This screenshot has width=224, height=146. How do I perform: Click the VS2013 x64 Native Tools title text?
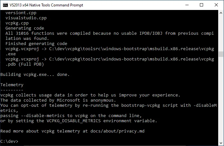pos(47,5)
